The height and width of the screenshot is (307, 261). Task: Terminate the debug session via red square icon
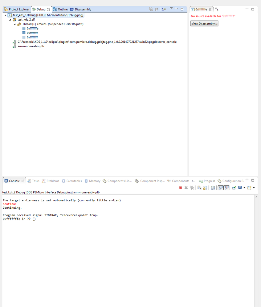pos(180,187)
